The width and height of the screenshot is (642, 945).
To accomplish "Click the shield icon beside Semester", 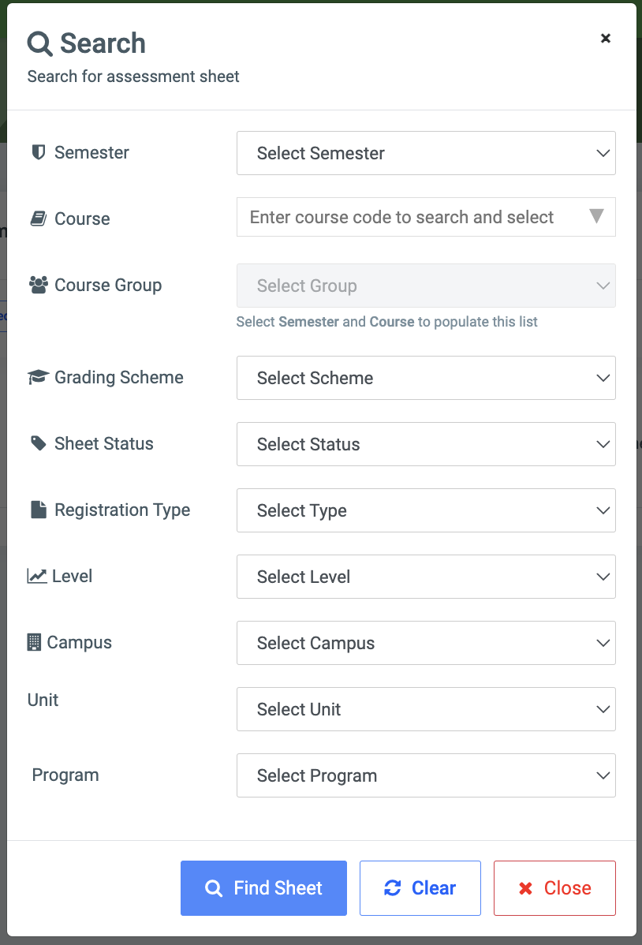I will pyautogui.click(x=38, y=152).
